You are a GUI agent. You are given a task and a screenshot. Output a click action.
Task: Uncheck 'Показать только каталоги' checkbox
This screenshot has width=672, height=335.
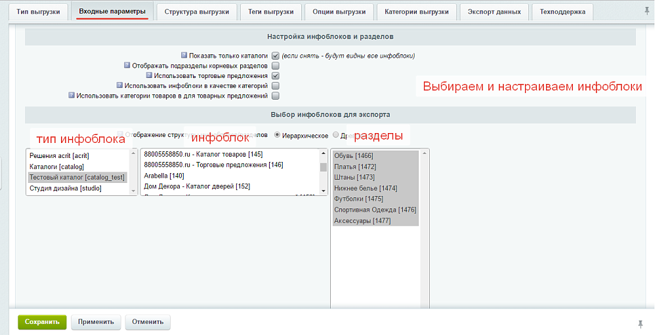pyautogui.click(x=276, y=56)
